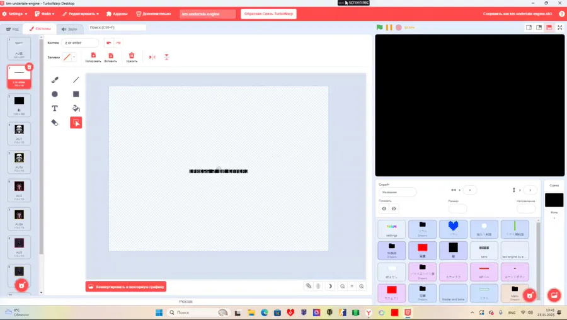Screen dimensions: 567x320
Task: Click the add backdrop button
Action: (554, 295)
